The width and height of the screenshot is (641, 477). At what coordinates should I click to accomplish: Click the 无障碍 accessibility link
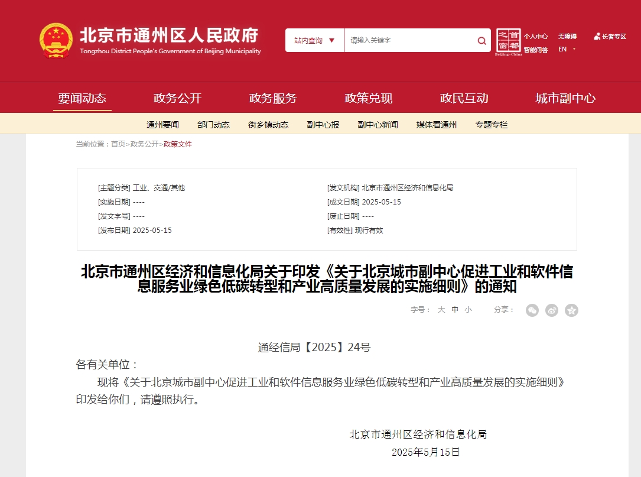567,37
